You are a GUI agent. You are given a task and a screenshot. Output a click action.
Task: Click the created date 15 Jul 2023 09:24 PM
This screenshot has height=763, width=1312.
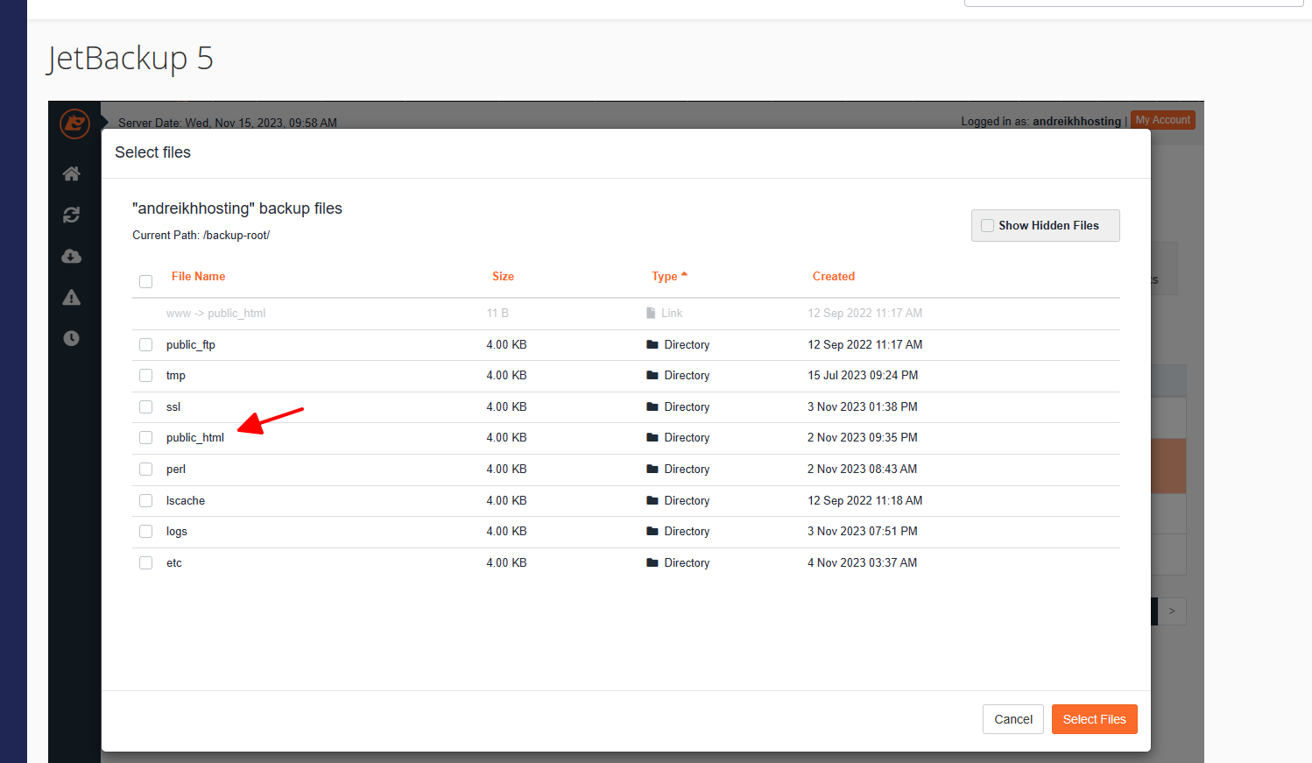(863, 375)
